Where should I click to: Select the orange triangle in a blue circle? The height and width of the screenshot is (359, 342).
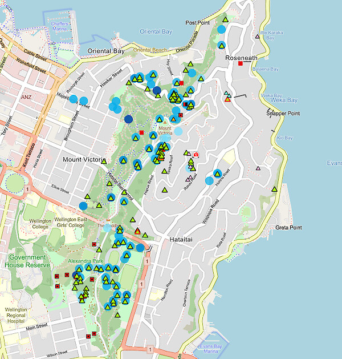tap(173, 119)
